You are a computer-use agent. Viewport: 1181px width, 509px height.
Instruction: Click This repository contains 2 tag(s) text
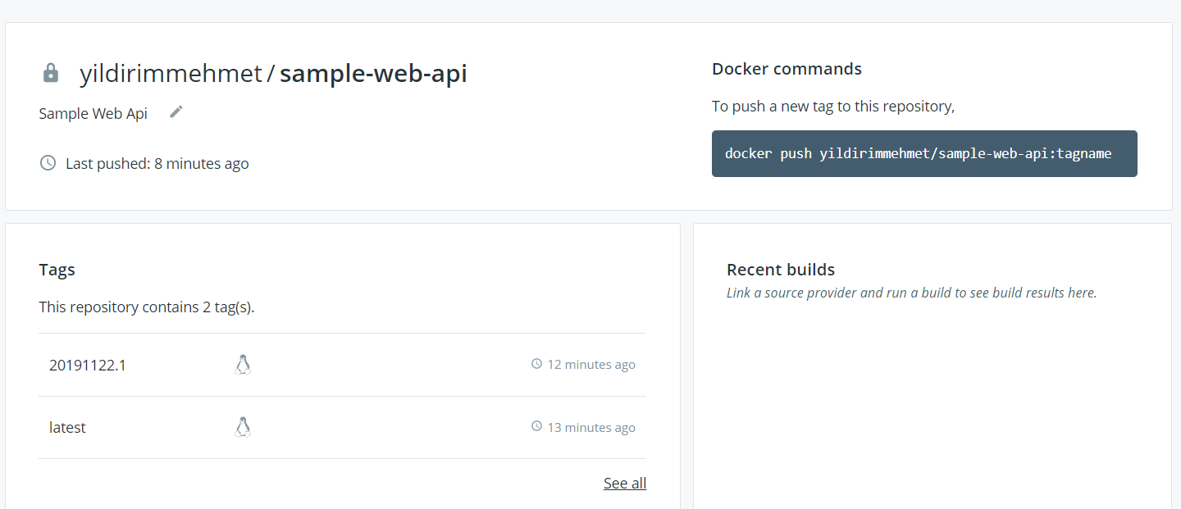[147, 307]
